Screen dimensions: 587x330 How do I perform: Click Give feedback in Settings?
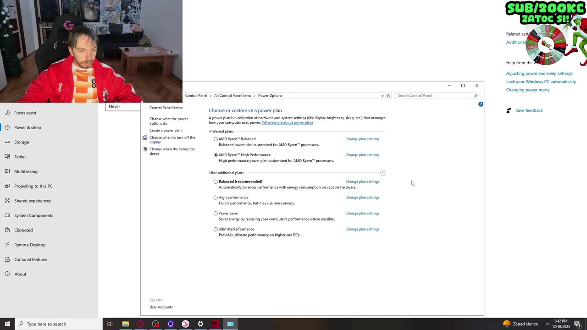(529, 110)
